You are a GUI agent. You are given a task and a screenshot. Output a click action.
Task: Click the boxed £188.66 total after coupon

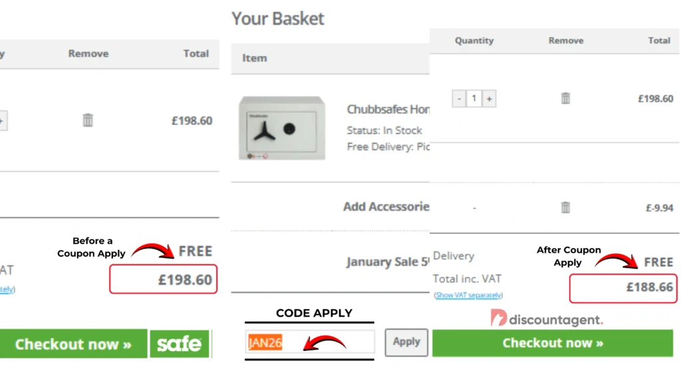click(x=623, y=288)
